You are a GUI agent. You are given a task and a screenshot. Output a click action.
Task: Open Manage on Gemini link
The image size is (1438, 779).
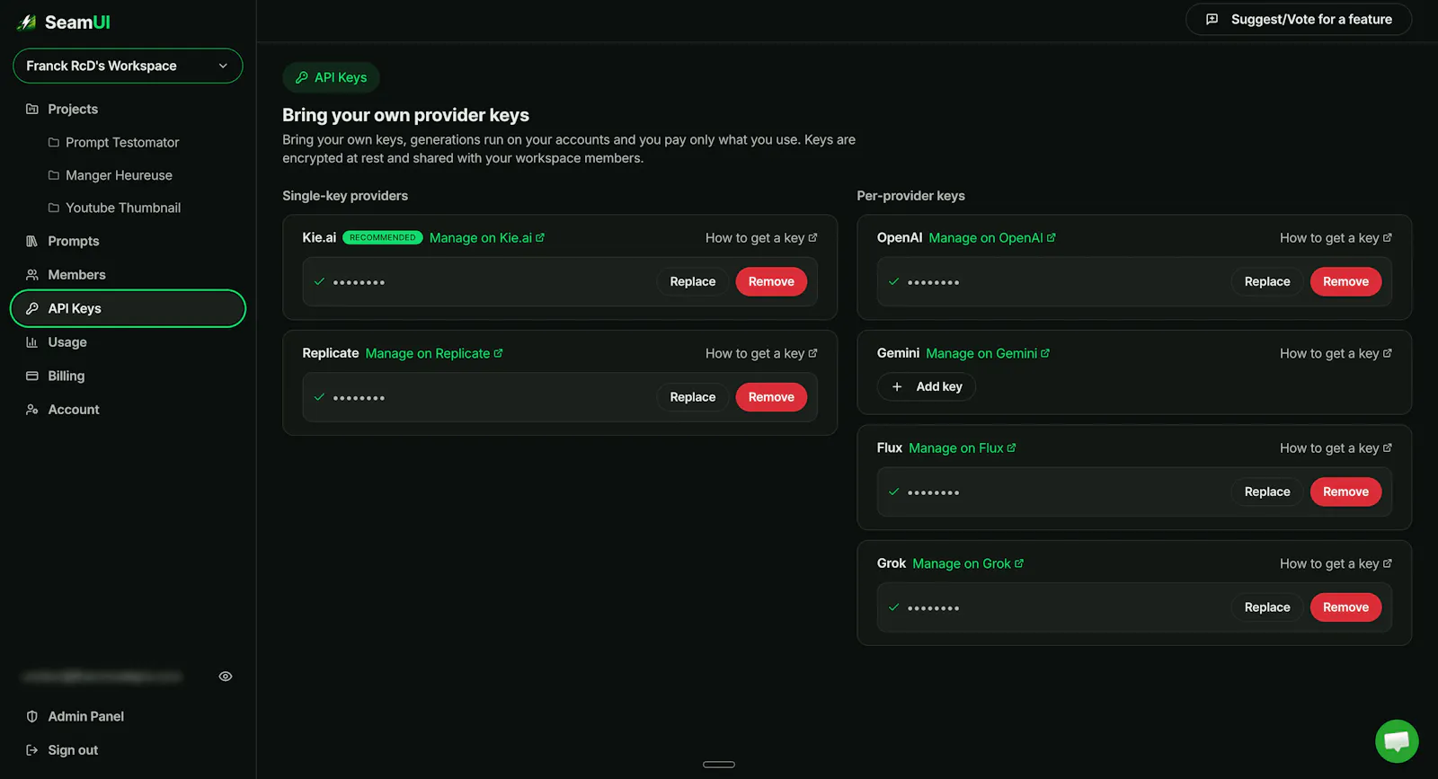(988, 353)
